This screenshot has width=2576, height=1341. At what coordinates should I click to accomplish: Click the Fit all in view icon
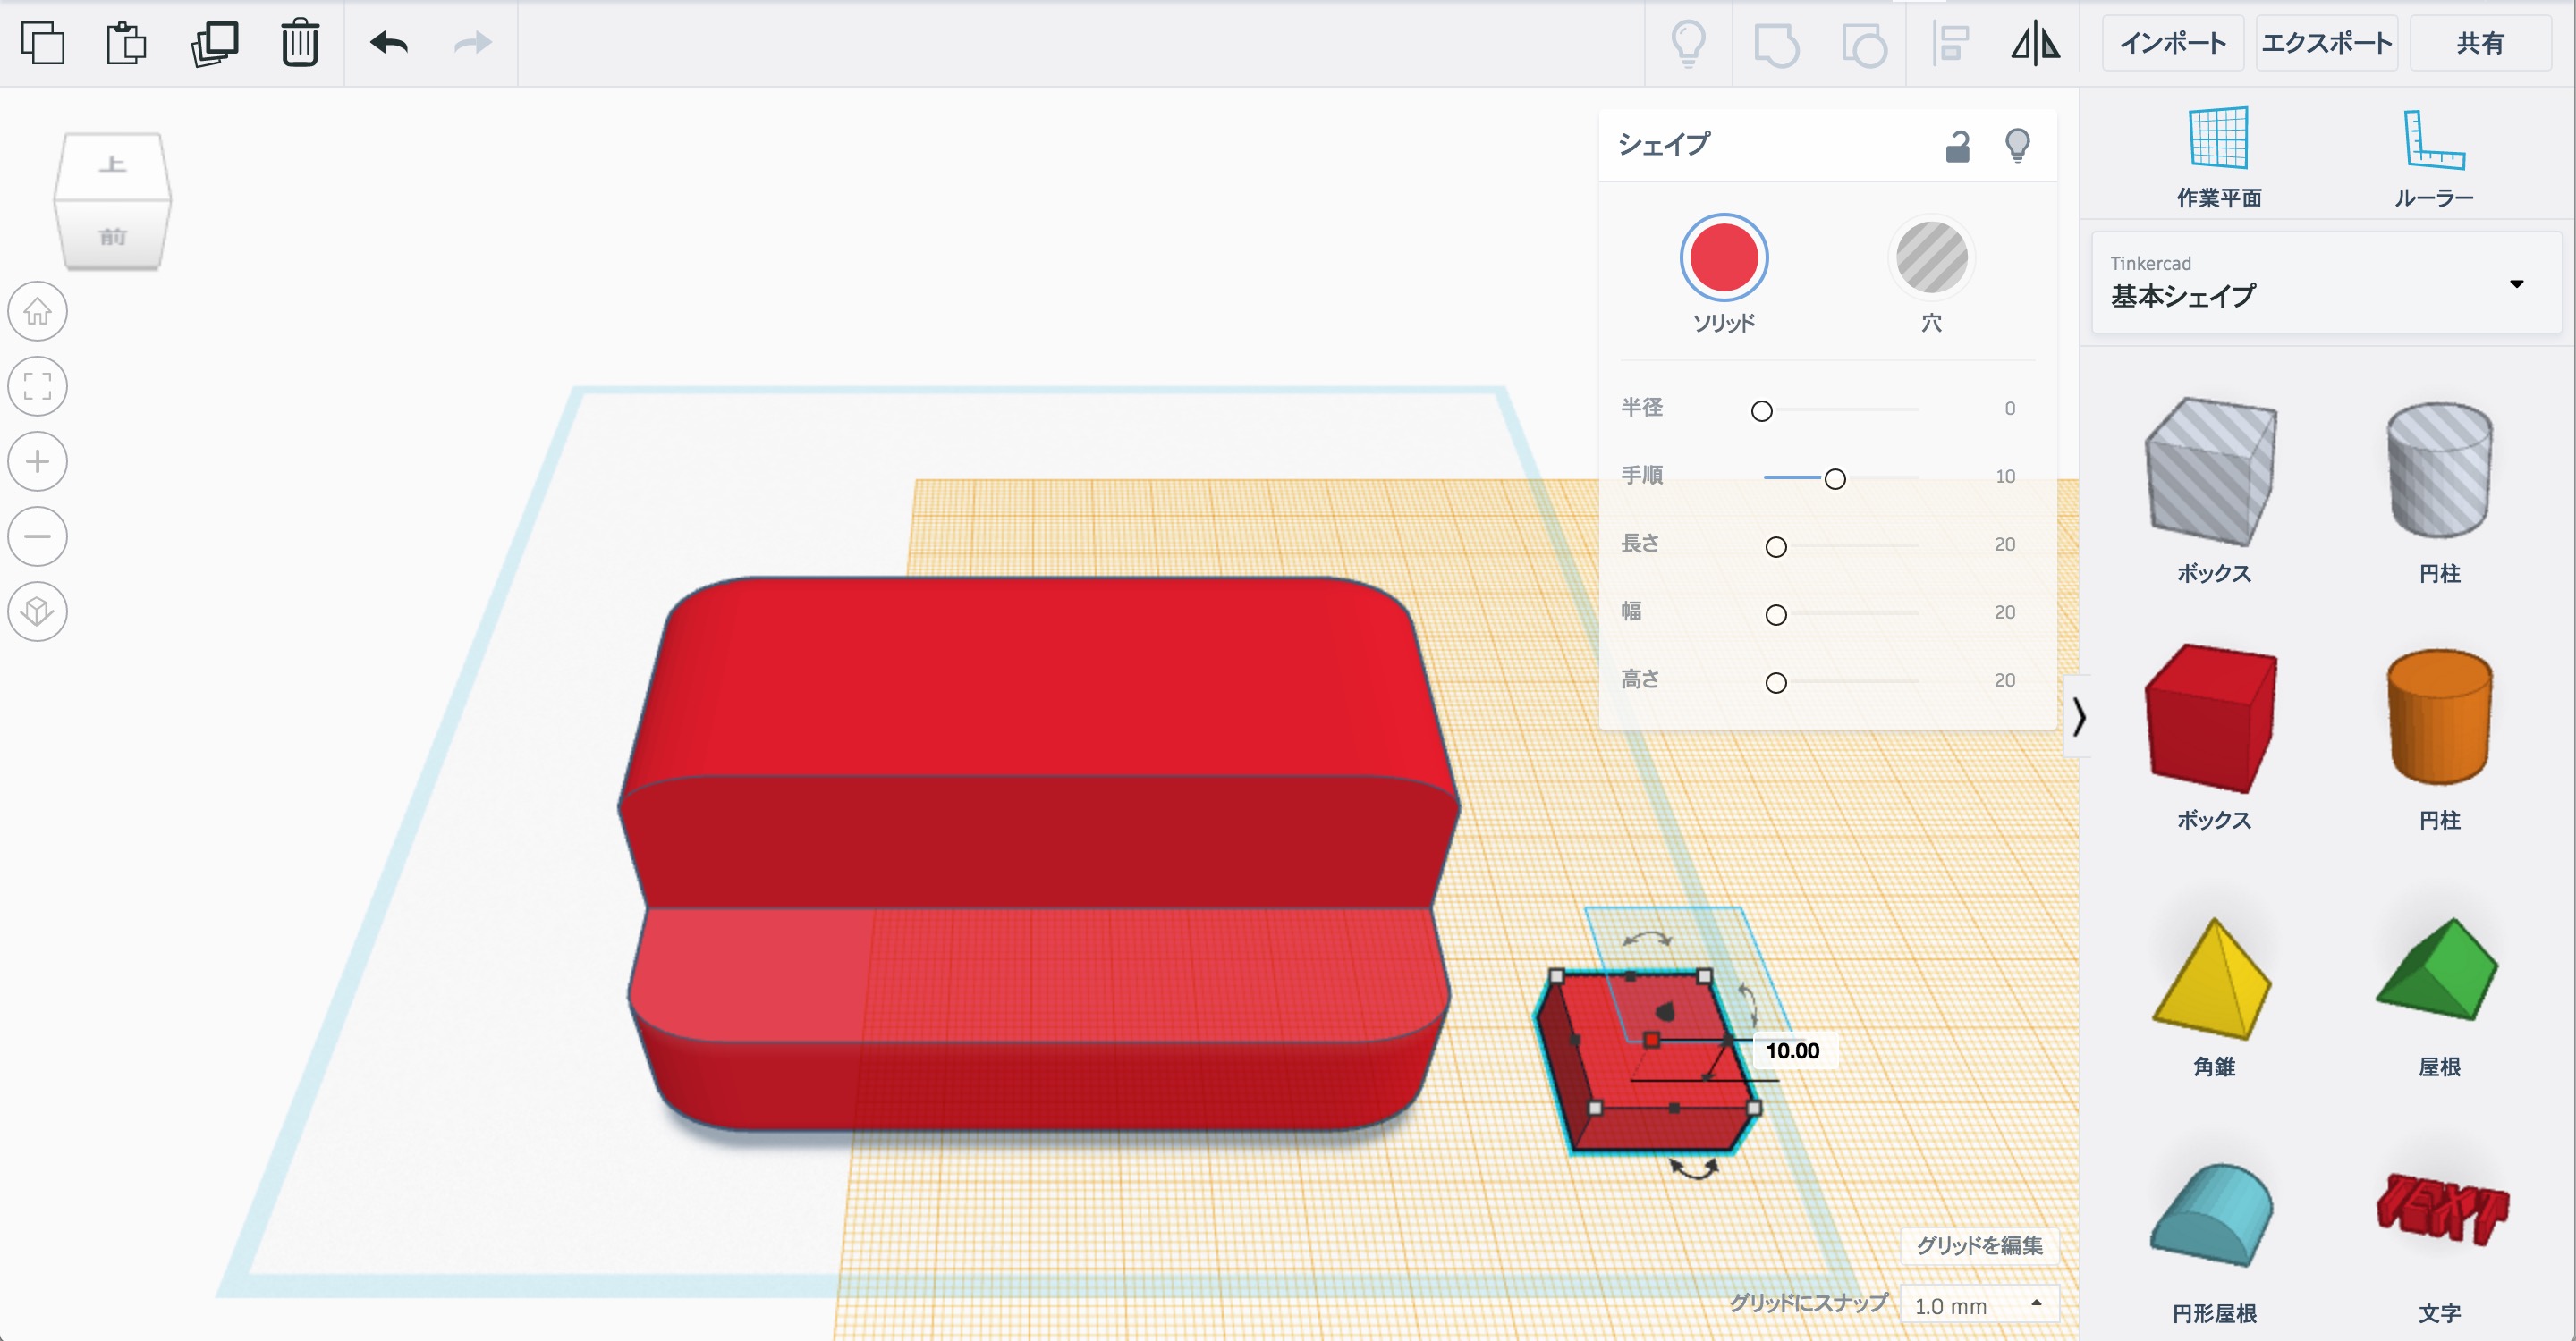38,387
